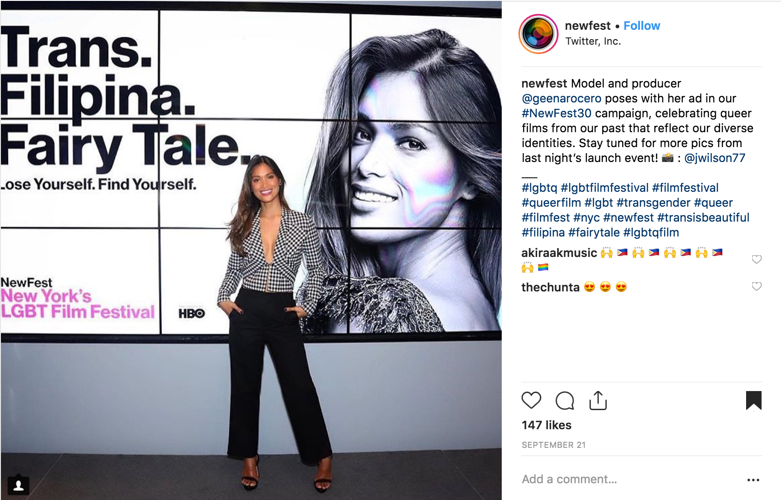Open newfest profile avatar
The height and width of the screenshot is (500, 781).
click(539, 34)
